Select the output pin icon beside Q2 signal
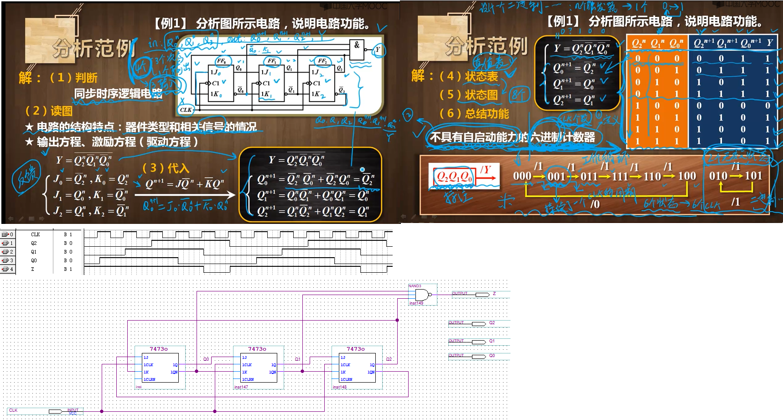The image size is (783, 420). click(5, 243)
